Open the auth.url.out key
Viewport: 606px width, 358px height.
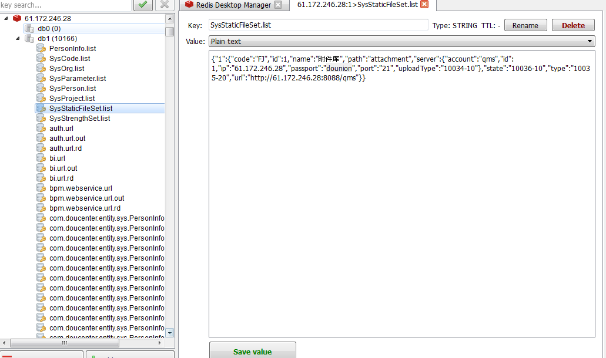[68, 138]
